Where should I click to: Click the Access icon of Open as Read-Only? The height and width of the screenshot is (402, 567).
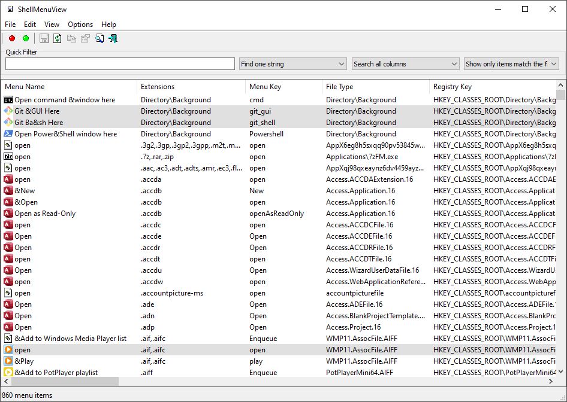pos(8,214)
